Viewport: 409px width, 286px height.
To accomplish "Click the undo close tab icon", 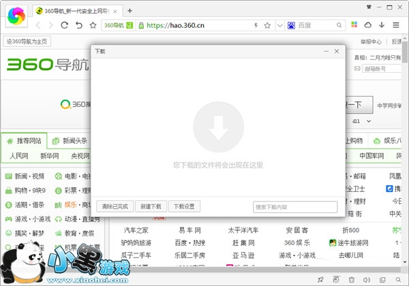I will pyautogui.click(x=78, y=25).
